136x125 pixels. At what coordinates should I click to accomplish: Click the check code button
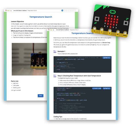click(x=97, y=88)
